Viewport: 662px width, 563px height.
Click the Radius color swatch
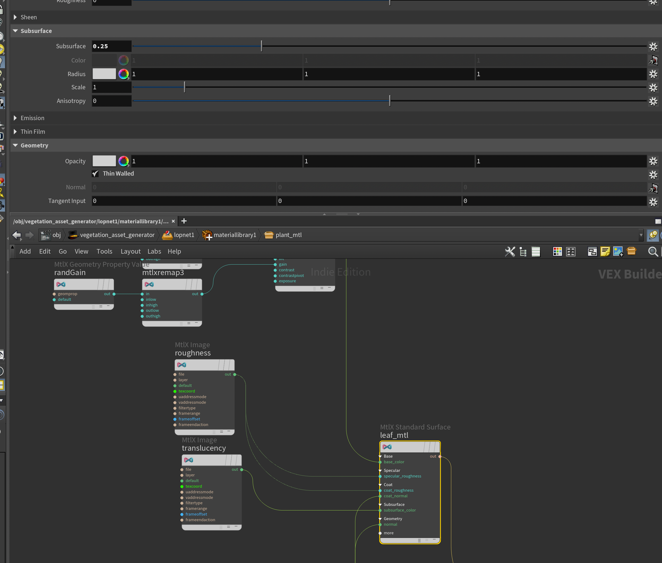(x=104, y=74)
